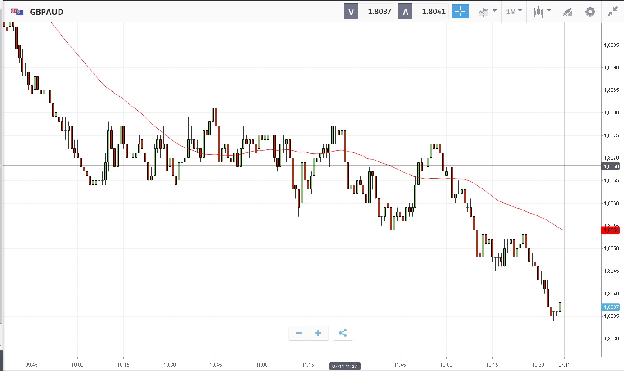
Task: Zoom in chart with plus button
Action: 318,333
